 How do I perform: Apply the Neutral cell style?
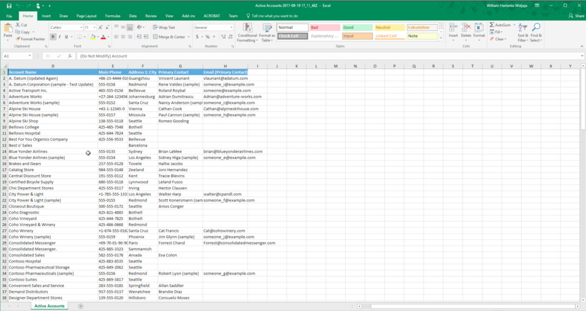(x=389, y=28)
